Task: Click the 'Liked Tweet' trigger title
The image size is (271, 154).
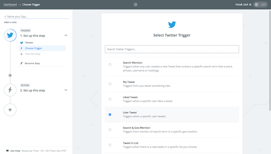Action: point(130,97)
